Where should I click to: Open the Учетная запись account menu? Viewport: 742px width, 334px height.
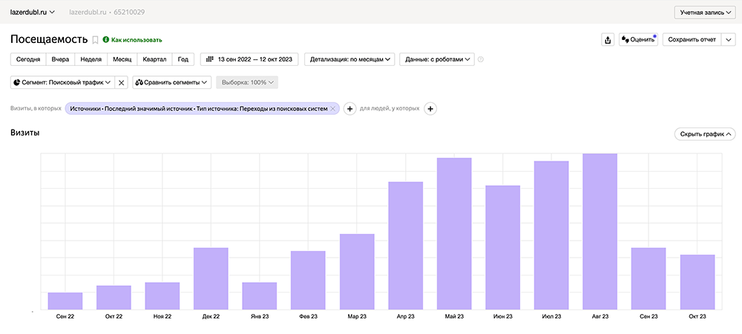704,13
